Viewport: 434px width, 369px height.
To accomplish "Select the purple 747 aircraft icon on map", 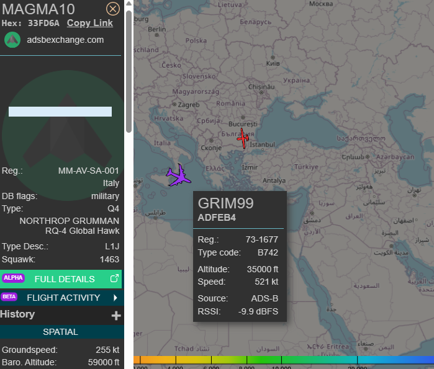I will tap(179, 176).
